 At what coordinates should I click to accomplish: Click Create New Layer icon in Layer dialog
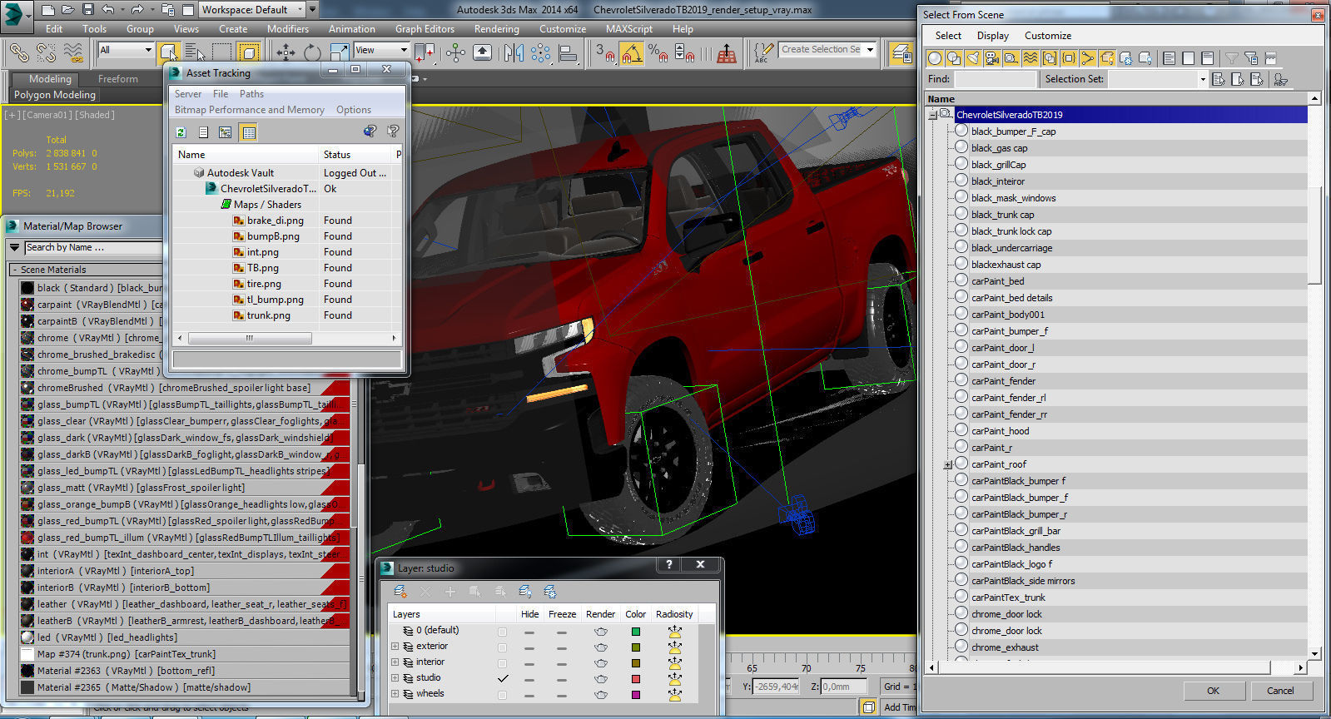coord(400,592)
